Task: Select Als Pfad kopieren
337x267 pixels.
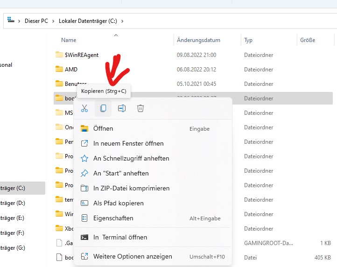Action: tap(153, 203)
